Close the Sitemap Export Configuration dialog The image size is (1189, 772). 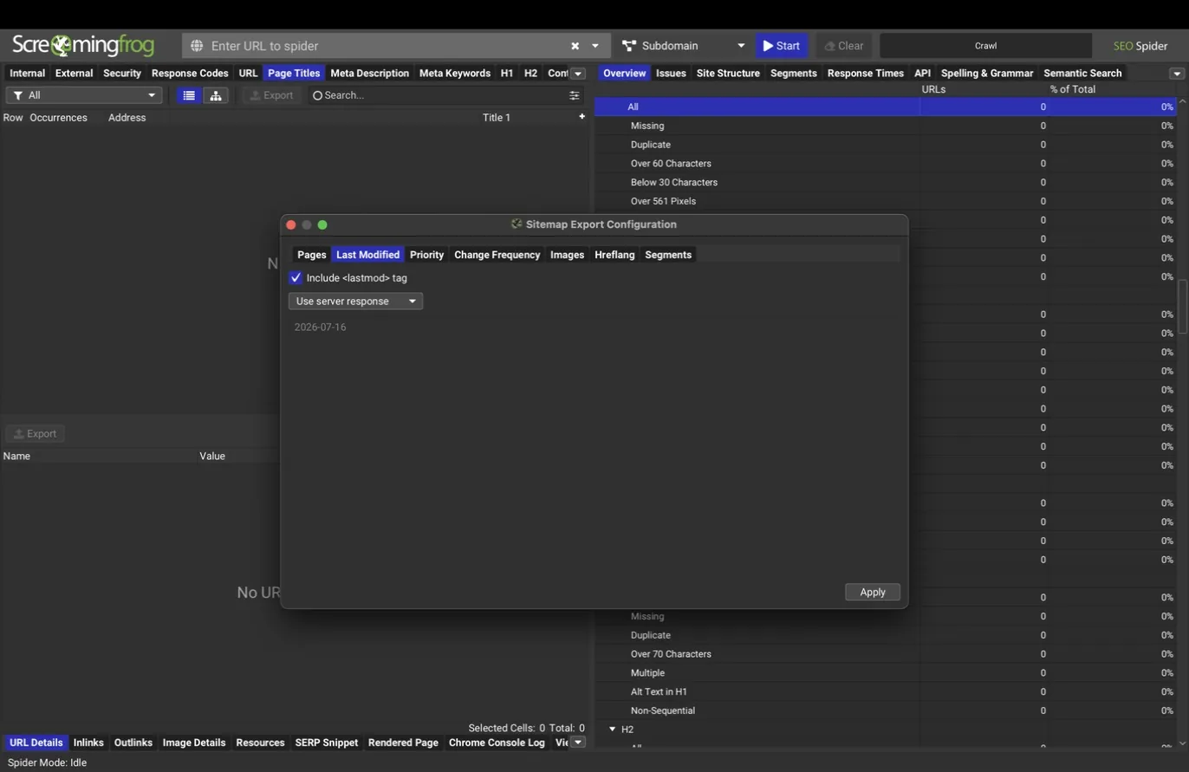pos(291,225)
